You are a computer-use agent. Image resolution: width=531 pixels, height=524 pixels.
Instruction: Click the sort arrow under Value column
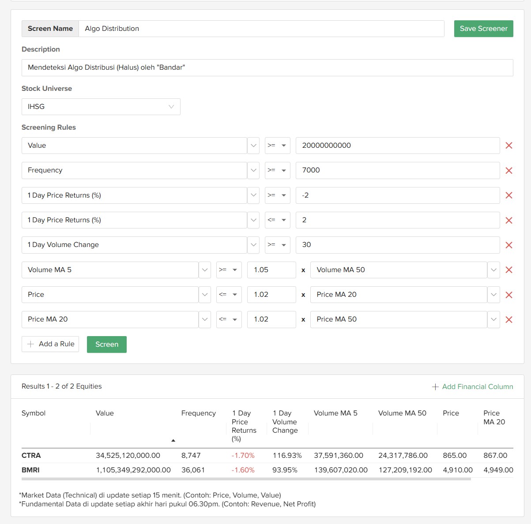(173, 440)
